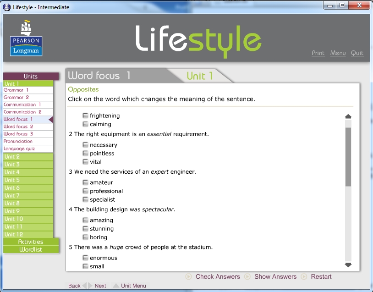This screenshot has width=373, height=292.
Task: Click the Pearson Longman logo
Action: [26, 38]
